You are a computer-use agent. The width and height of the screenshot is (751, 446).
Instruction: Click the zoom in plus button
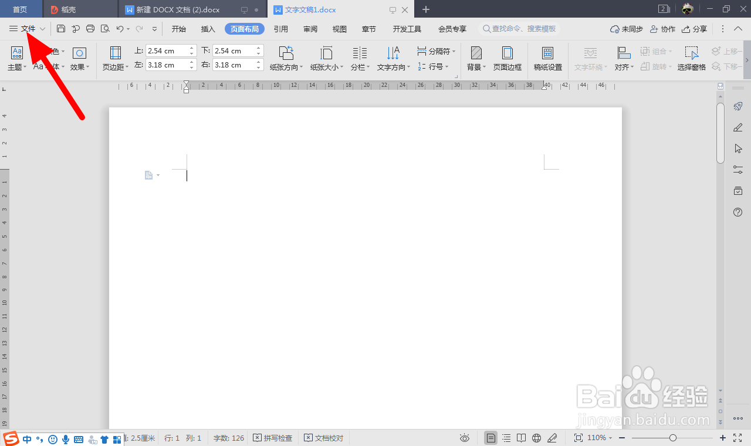[x=723, y=438]
